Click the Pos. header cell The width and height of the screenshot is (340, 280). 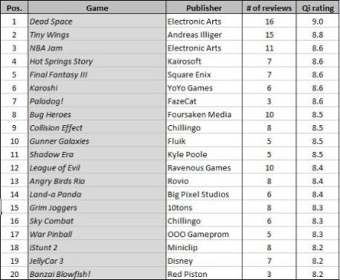click(x=14, y=8)
